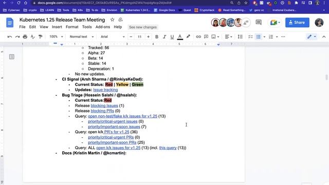Viewport: 329px width, 185px height.
Task: Open the Arial font dropdown
Action: [x=113, y=36]
